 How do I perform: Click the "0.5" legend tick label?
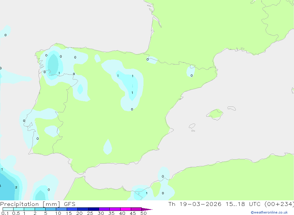click(x=16, y=213)
